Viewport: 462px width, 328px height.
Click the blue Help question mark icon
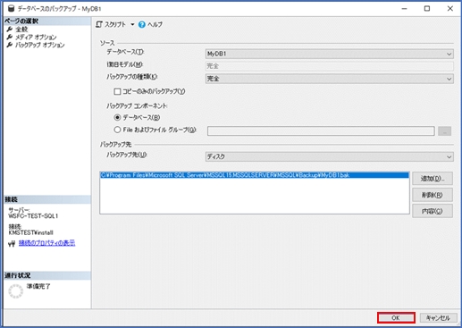coord(142,24)
